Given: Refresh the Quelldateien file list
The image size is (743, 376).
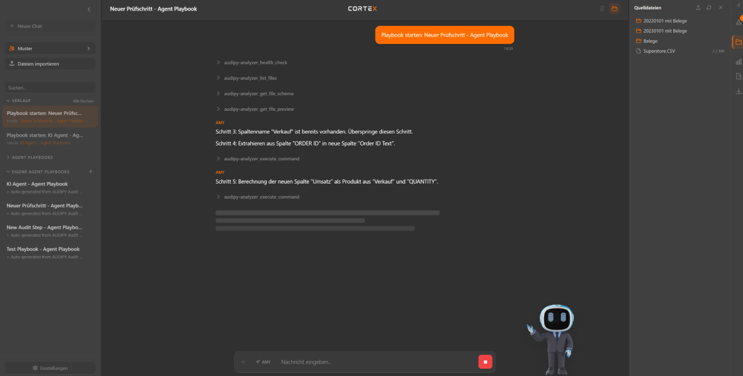Looking at the screenshot, I should [709, 7].
